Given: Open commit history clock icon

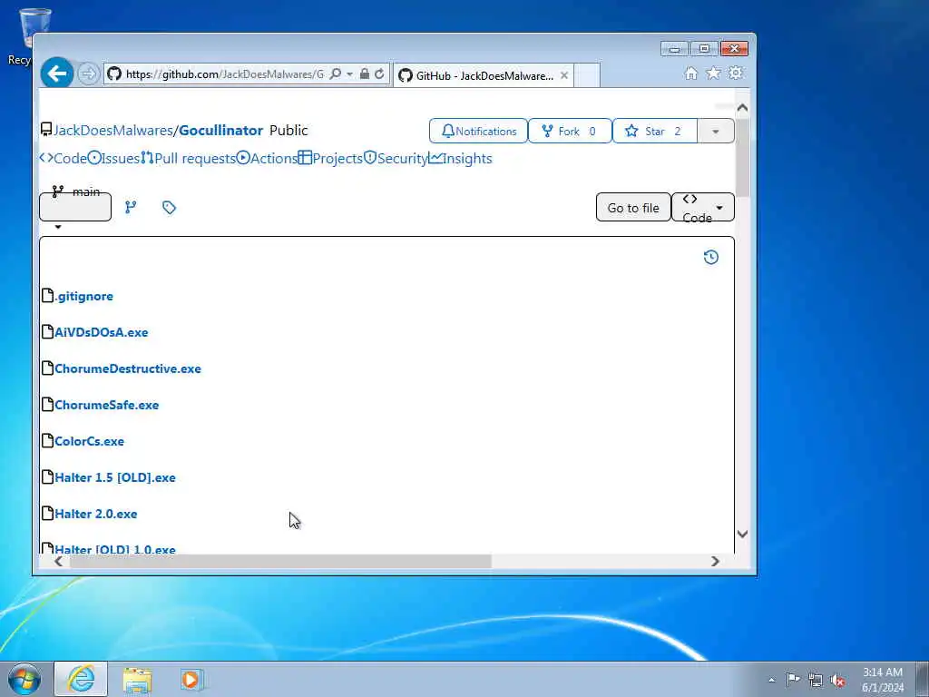Looking at the screenshot, I should pos(711,257).
